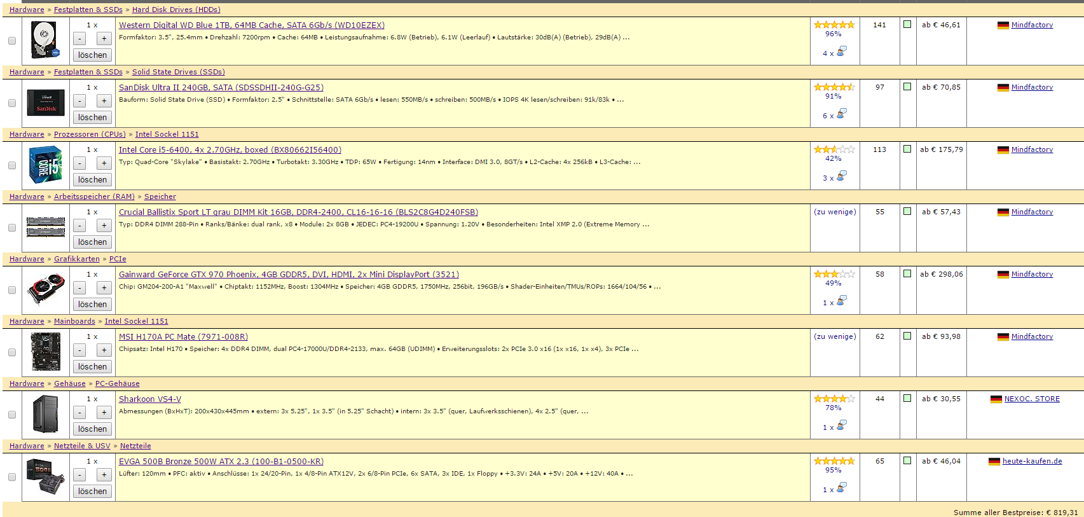Select row checkbox for WD Blue 1TB
This screenshot has height=517, width=1084.
tap(11, 41)
